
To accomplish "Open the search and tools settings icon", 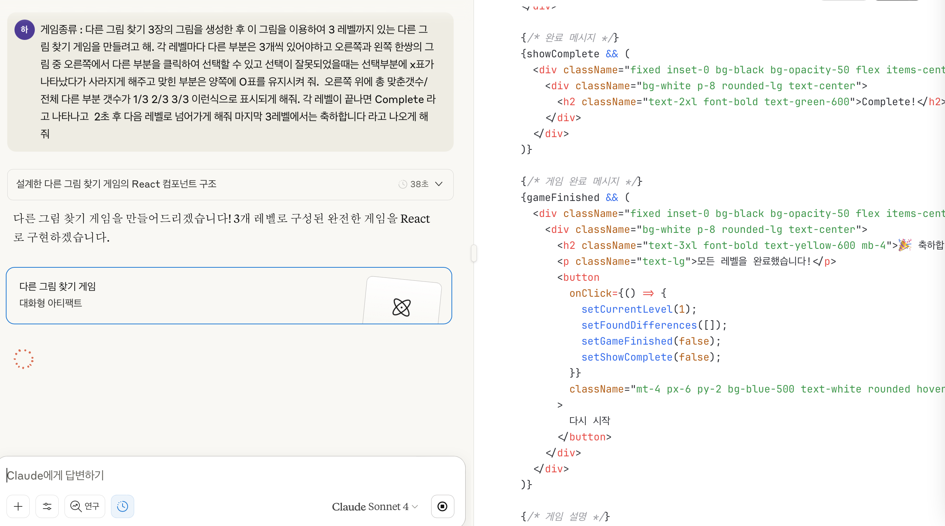I will [47, 506].
